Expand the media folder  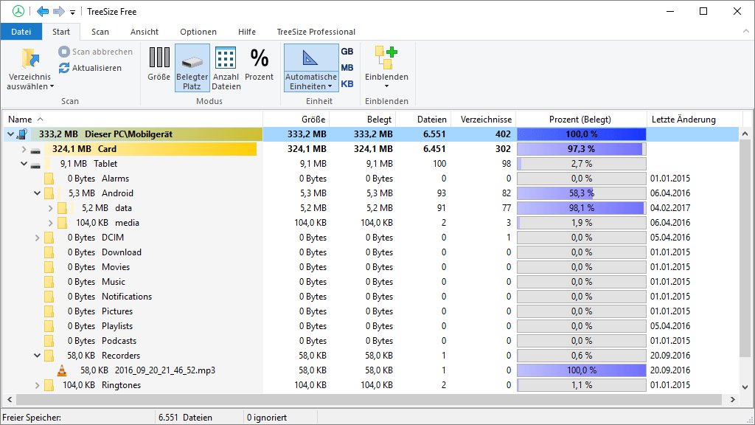pos(51,223)
